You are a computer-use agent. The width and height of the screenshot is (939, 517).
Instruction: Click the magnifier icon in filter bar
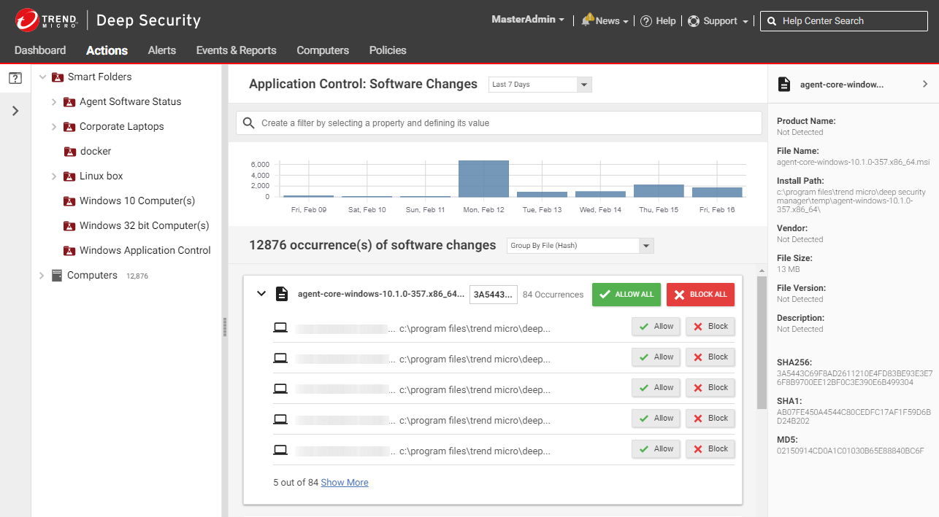coord(249,123)
